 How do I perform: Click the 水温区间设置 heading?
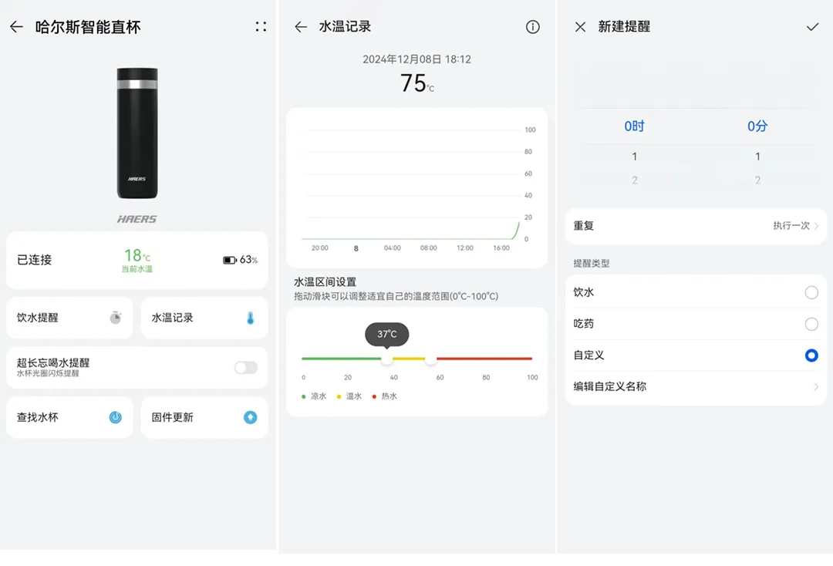click(325, 282)
